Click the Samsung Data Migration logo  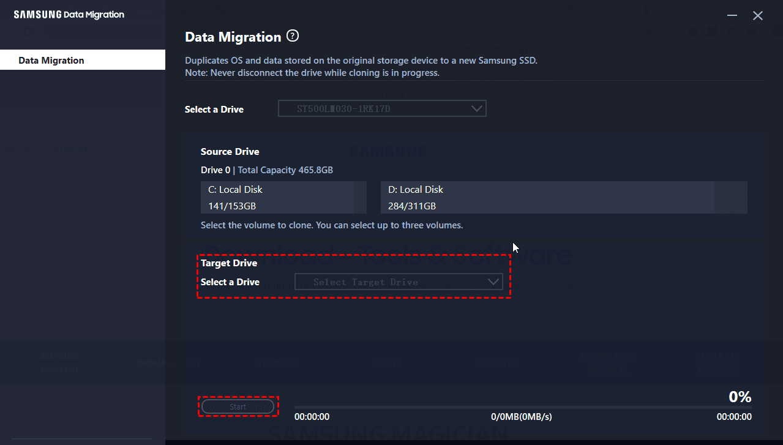(x=69, y=14)
